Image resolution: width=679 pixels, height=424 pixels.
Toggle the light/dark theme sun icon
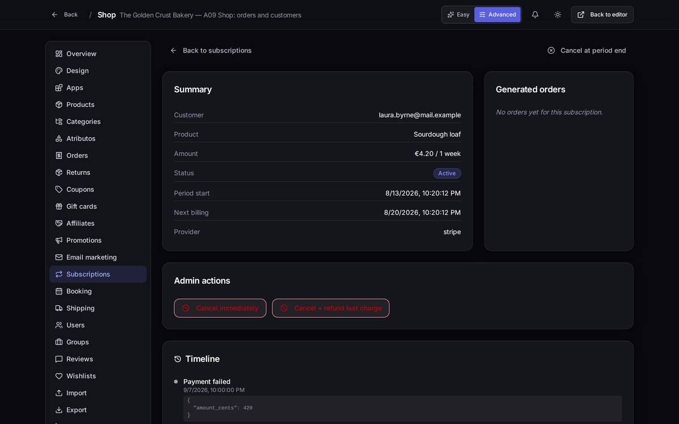(557, 15)
